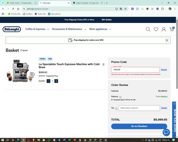Expand the SAVE 10% NOW side tab
The width and height of the screenshot is (178, 142).
click(x=175, y=120)
